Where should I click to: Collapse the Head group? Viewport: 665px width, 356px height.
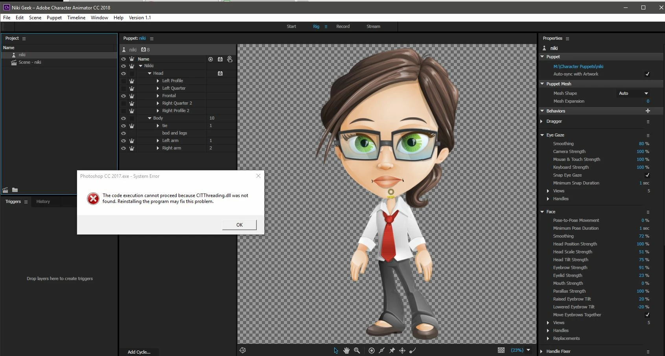(149, 74)
